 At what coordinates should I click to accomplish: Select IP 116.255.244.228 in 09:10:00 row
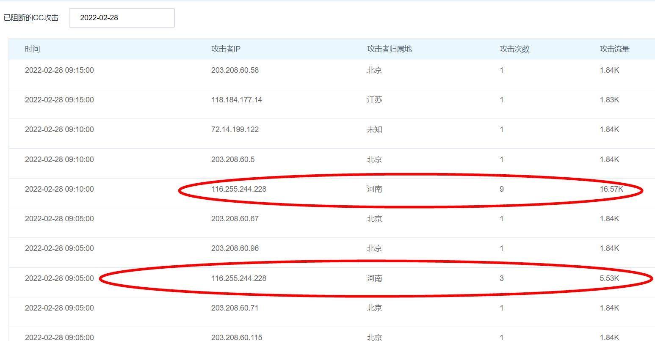(239, 189)
